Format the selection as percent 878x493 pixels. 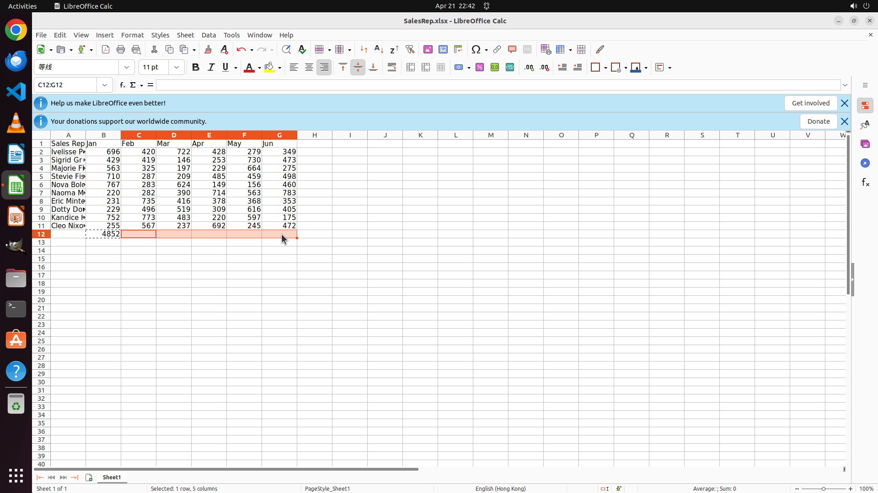click(x=480, y=68)
